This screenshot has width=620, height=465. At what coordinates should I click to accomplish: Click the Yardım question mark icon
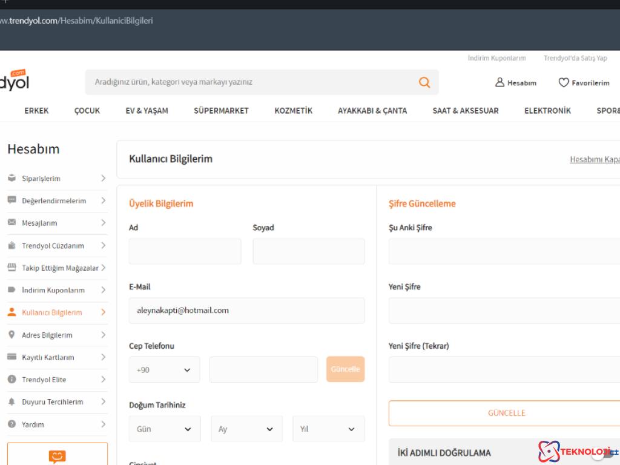pyautogui.click(x=12, y=424)
